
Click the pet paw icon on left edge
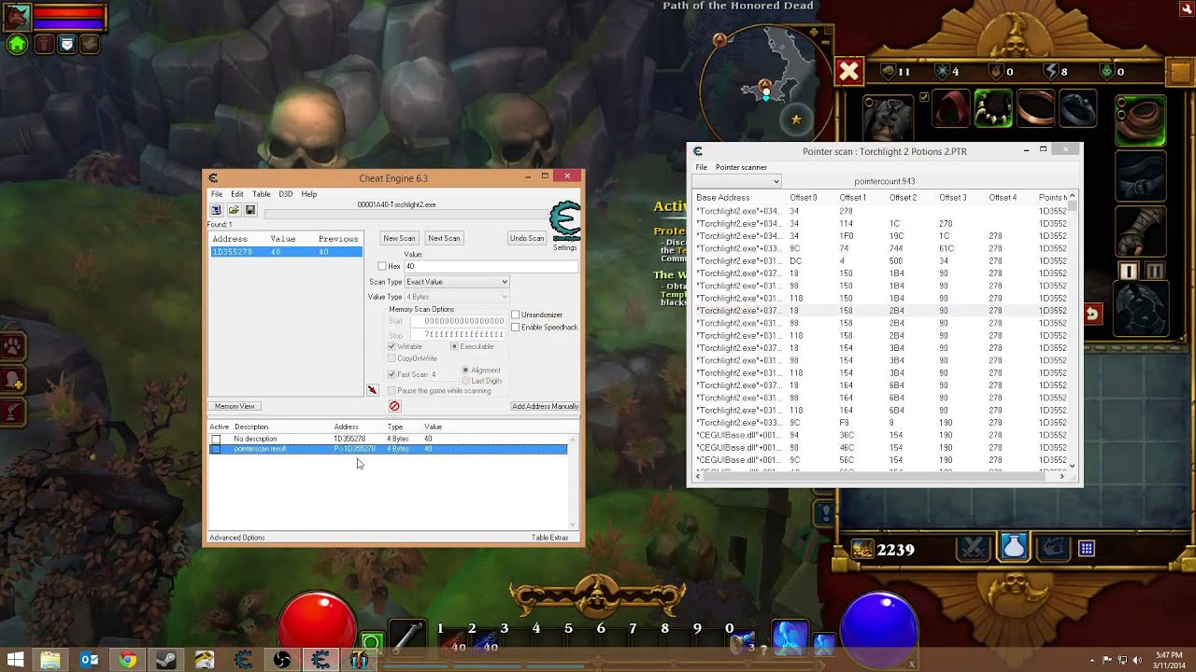click(x=13, y=348)
